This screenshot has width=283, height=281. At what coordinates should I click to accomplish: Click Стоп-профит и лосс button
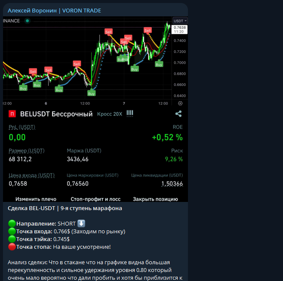click(95, 199)
